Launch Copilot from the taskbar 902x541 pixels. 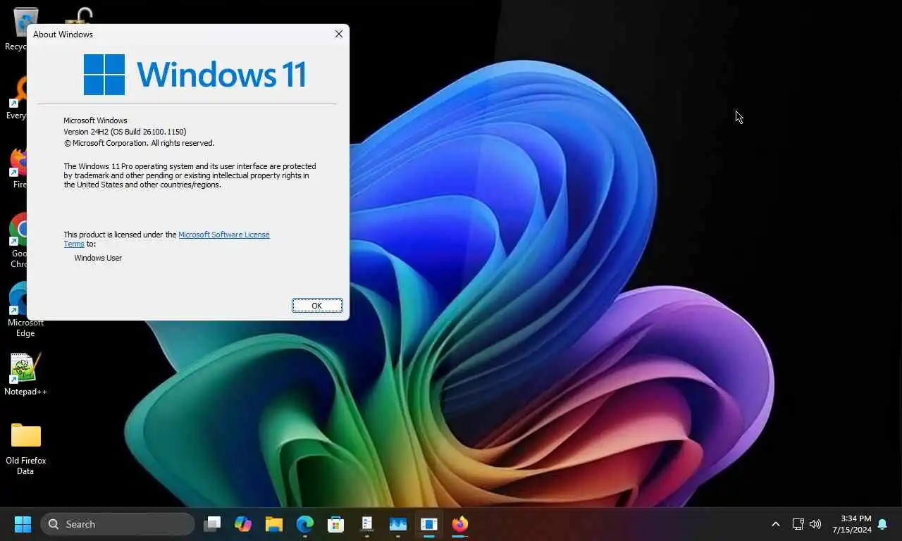tap(243, 524)
